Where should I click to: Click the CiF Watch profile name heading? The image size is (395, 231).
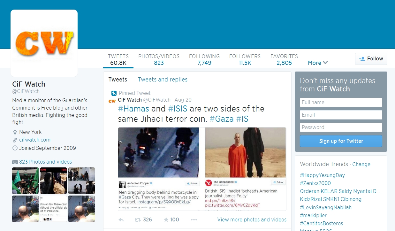pyautogui.click(x=29, y=84)
